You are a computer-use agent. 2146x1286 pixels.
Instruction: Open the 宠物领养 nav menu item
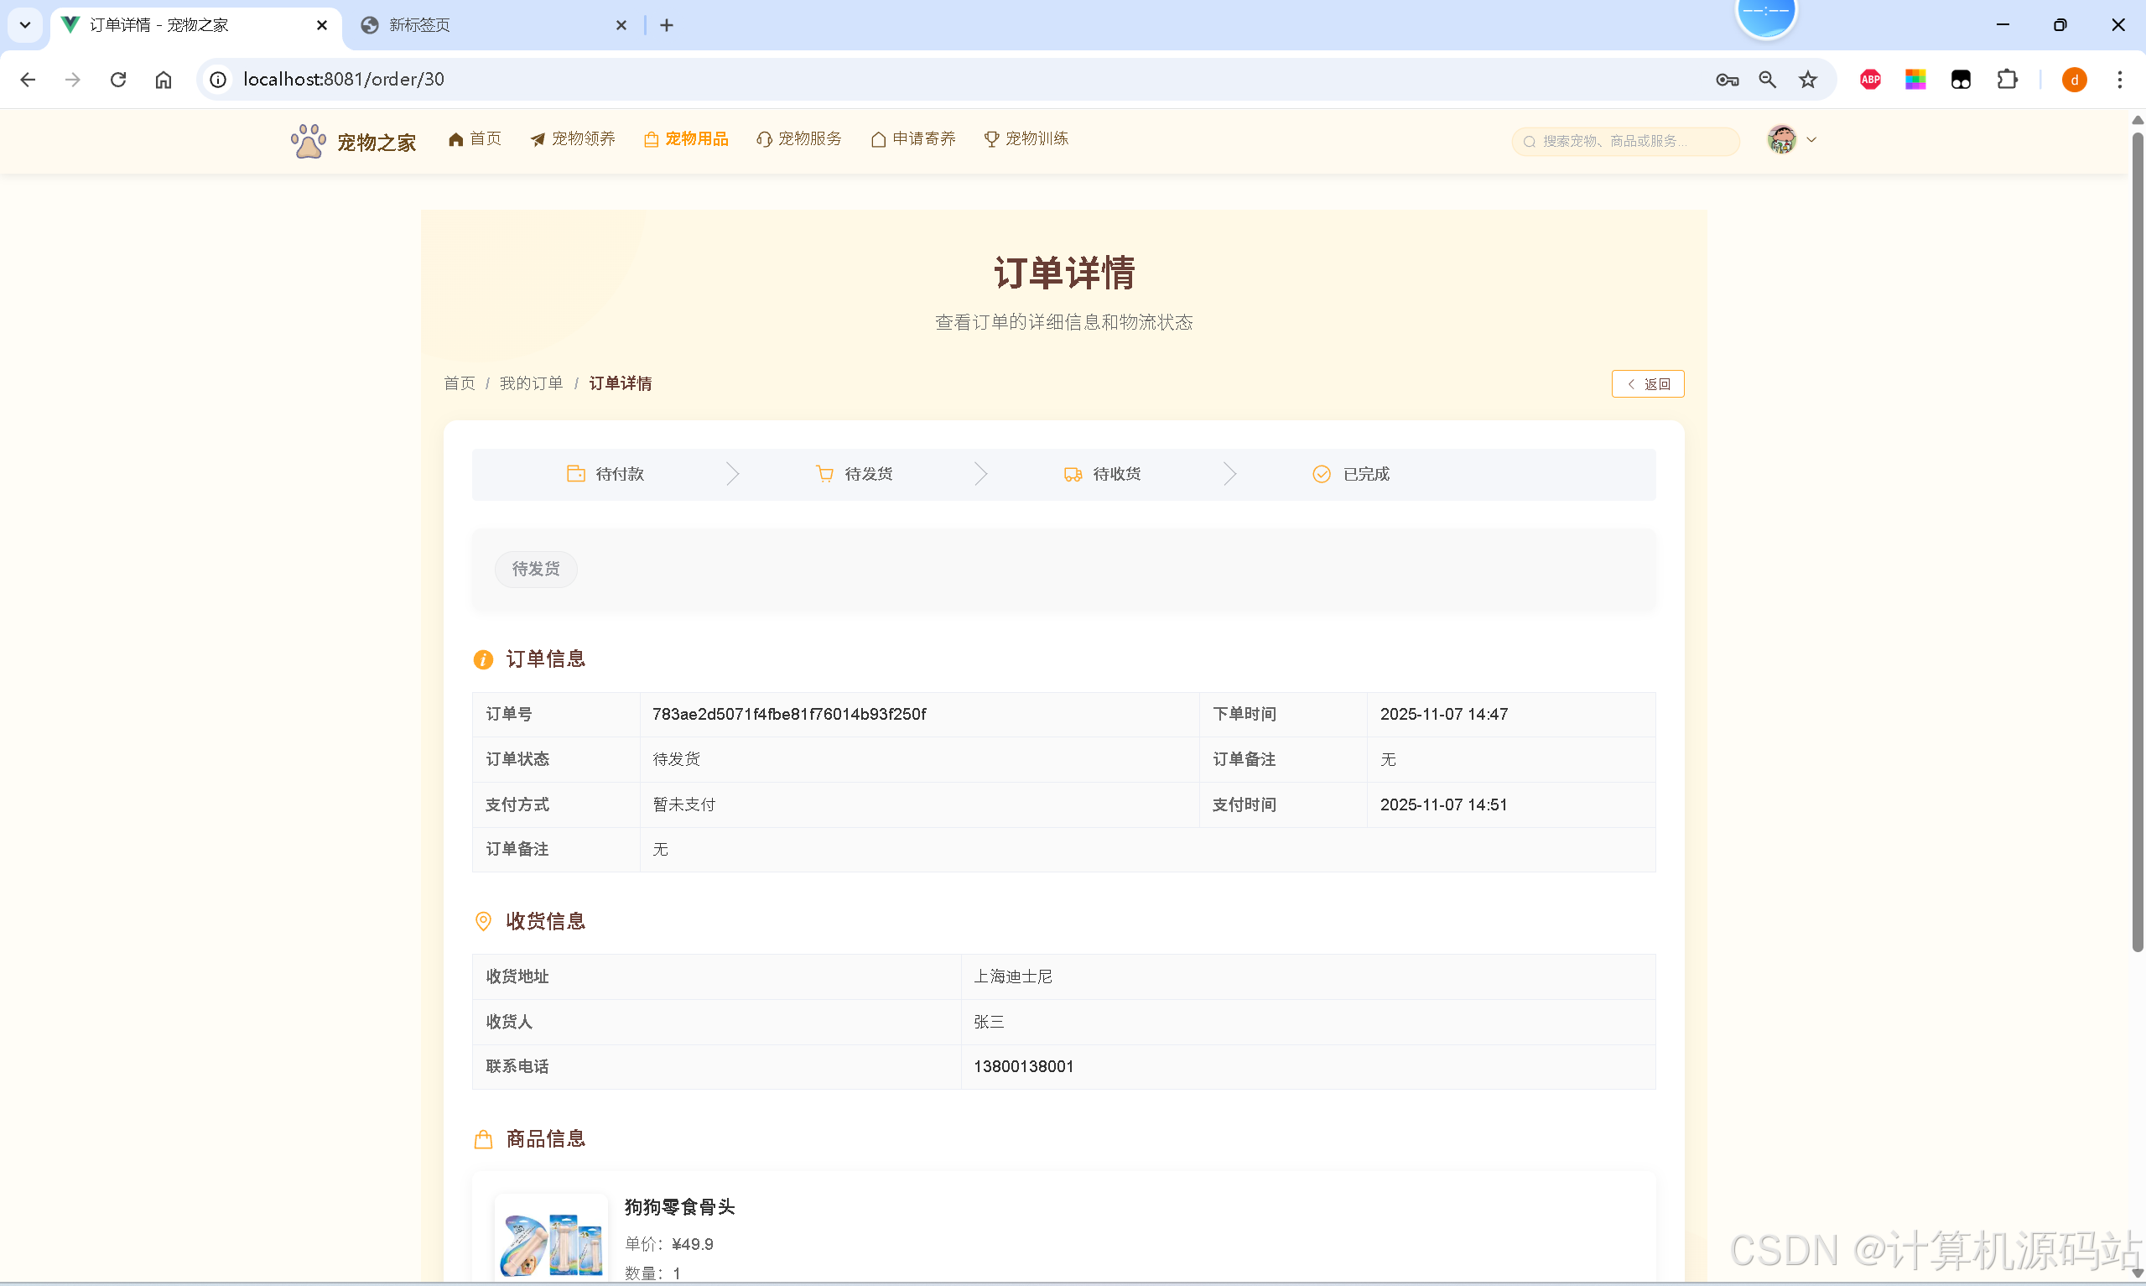573,138
